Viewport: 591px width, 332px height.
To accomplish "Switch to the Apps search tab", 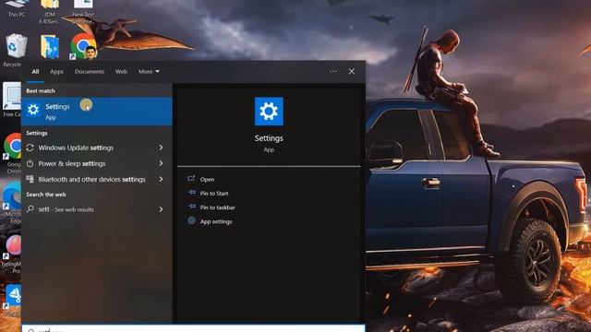I will click(x=56, y=72).
